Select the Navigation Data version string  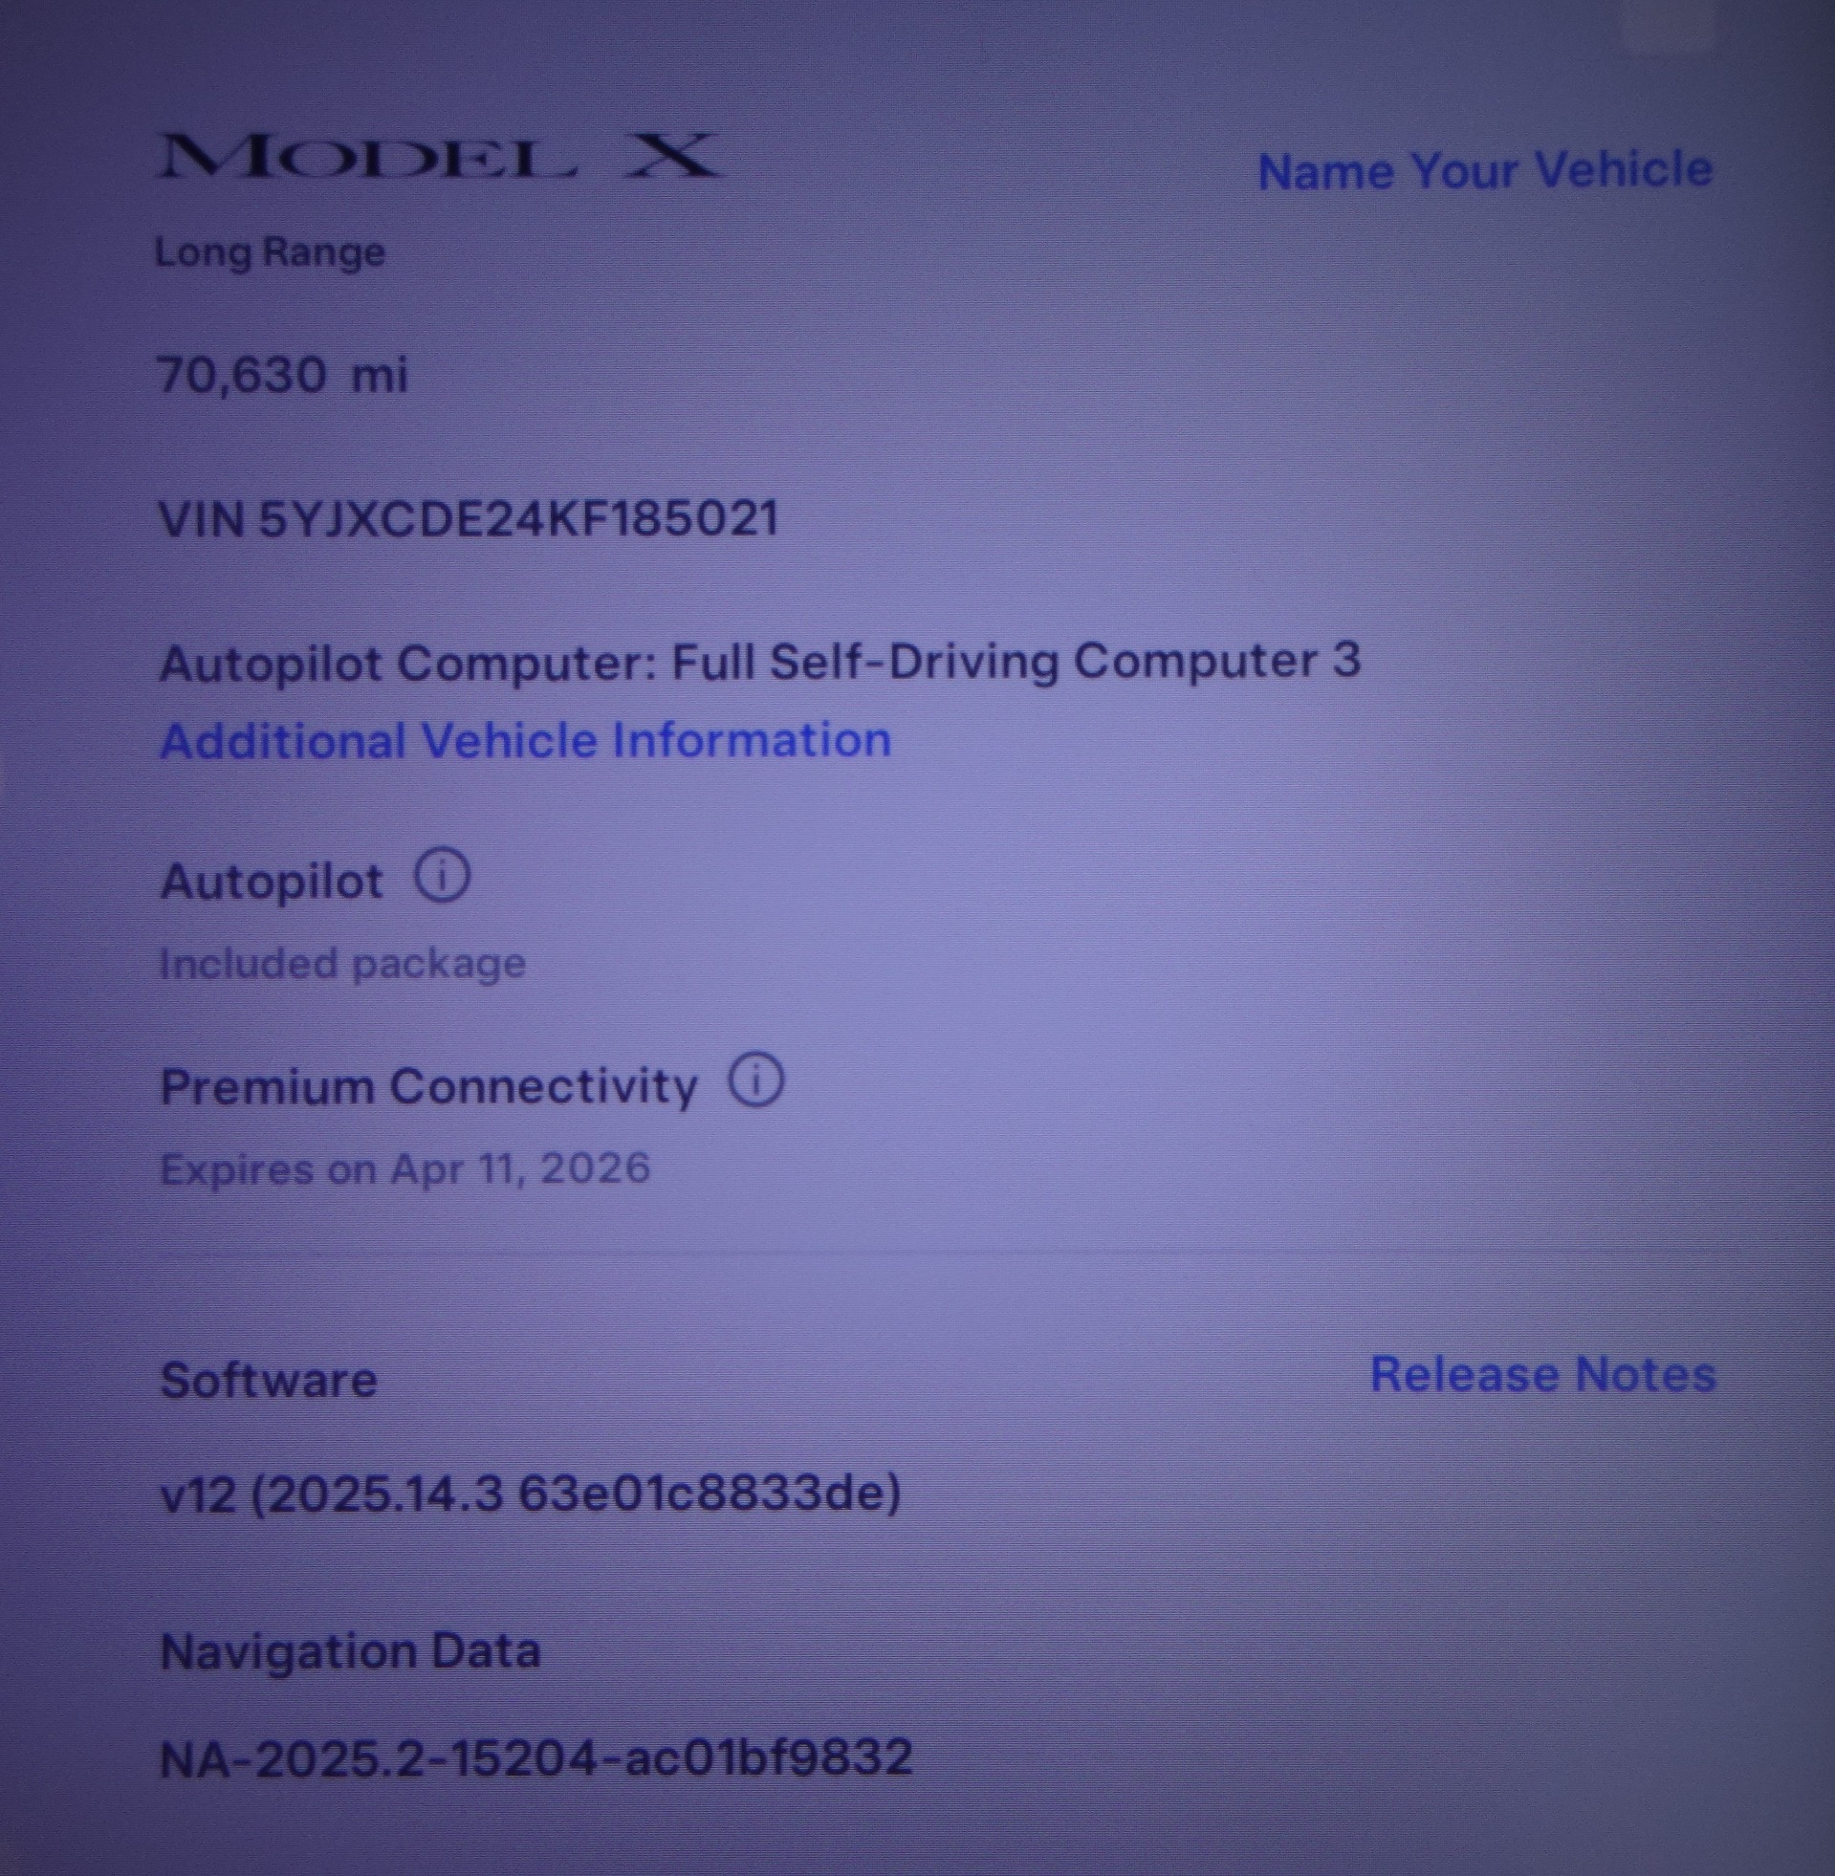pos(535,1757)
